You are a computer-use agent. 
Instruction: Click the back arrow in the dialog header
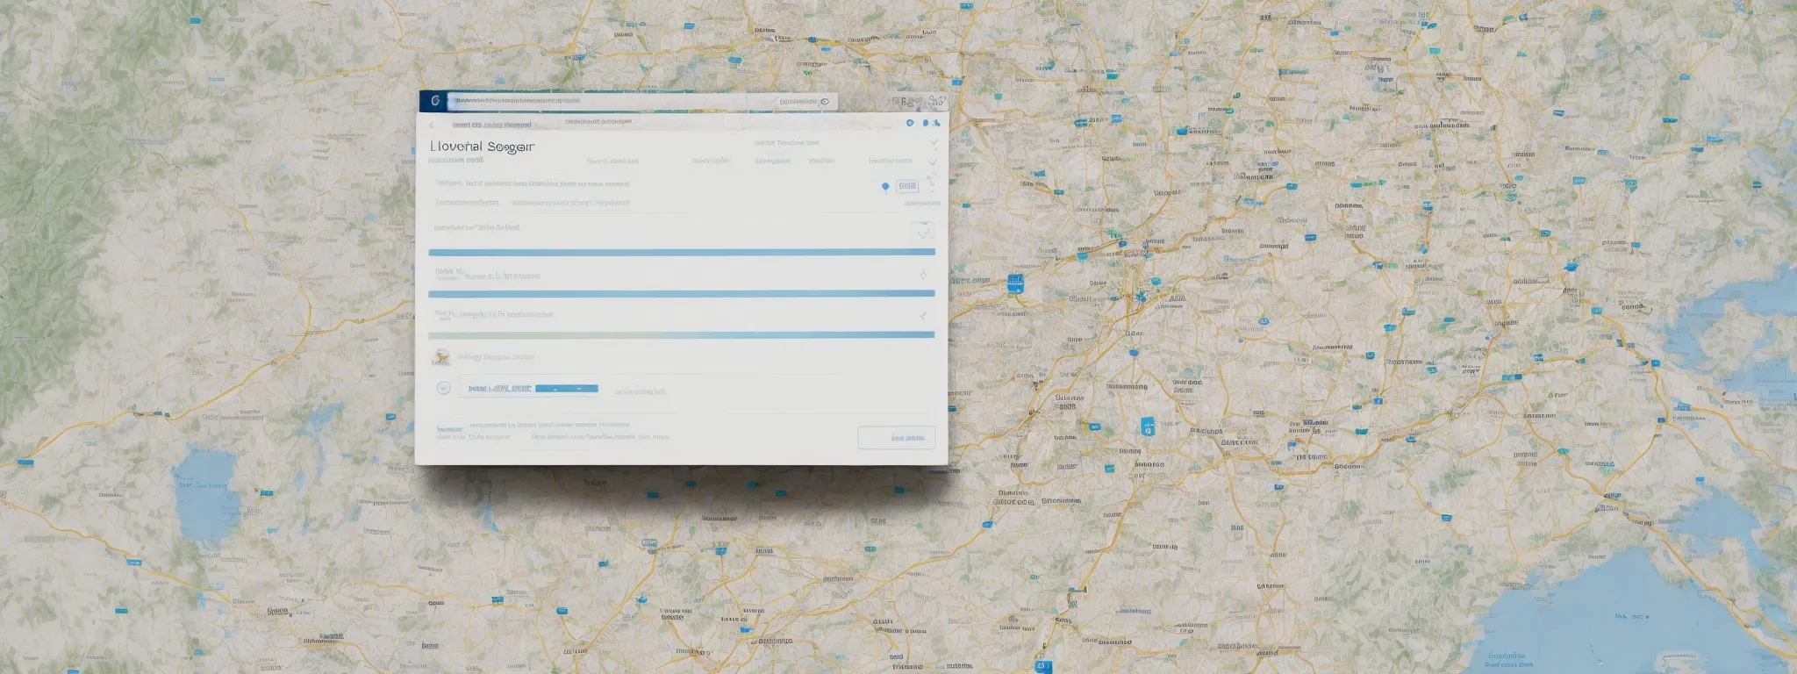431,125
